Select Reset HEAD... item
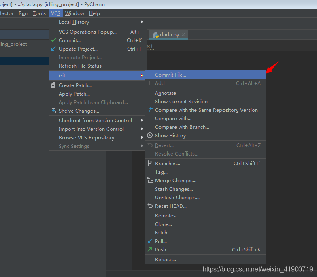The height and width of the screenshot is (277, 317). 205,206
